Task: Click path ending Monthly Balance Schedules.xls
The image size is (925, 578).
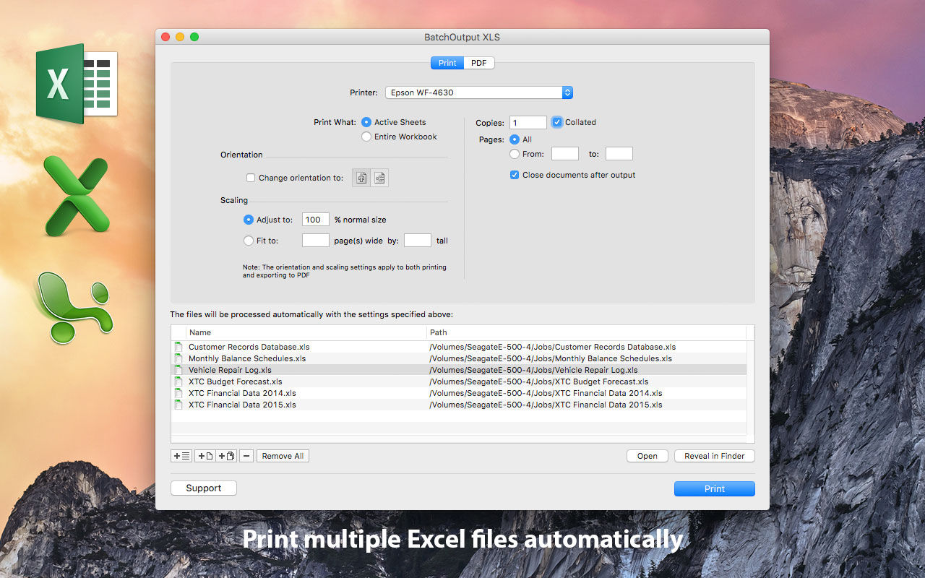Action: click(x=551, y=358)
